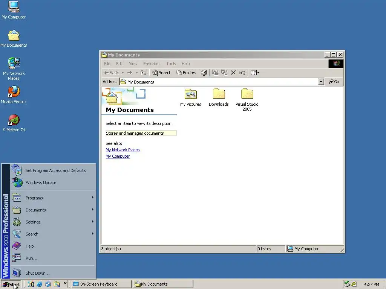
Task: Open the File menu
Action: coord(107,64)
